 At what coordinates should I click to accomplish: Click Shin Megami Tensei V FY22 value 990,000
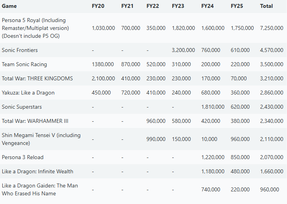tap(156, 139)
